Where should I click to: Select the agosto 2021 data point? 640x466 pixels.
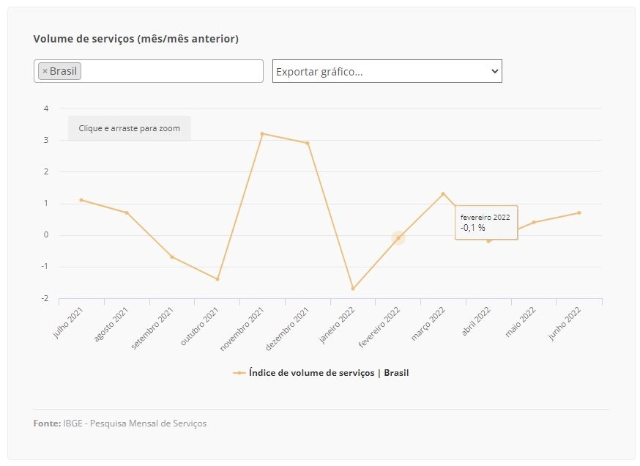tap(127, 212)
